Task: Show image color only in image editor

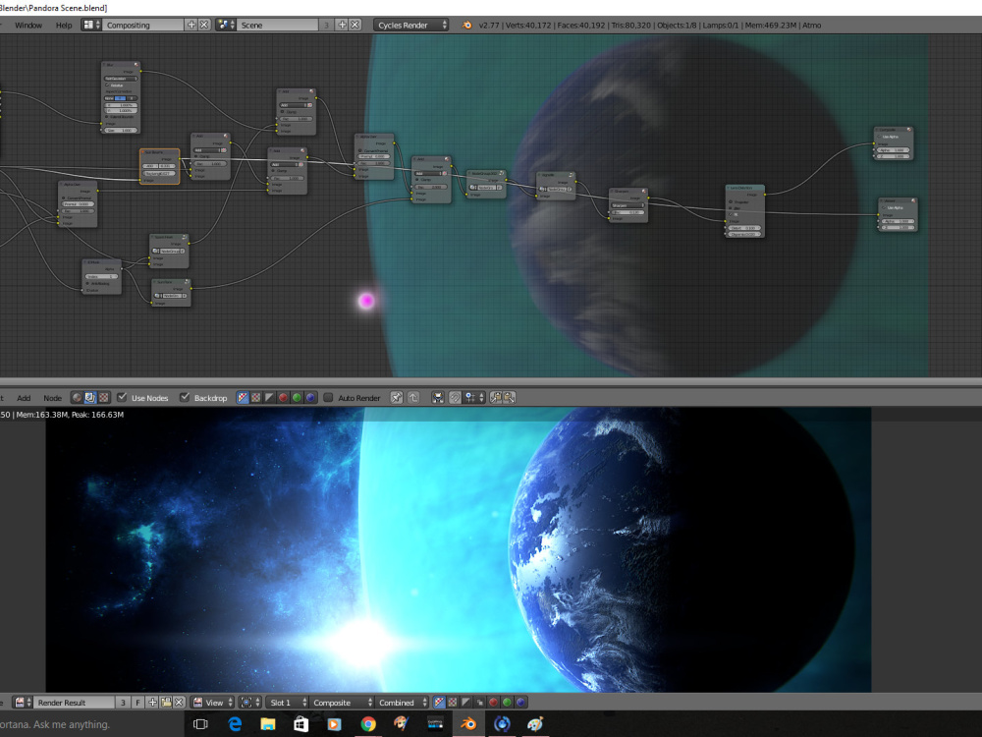Action: [452, 703]
